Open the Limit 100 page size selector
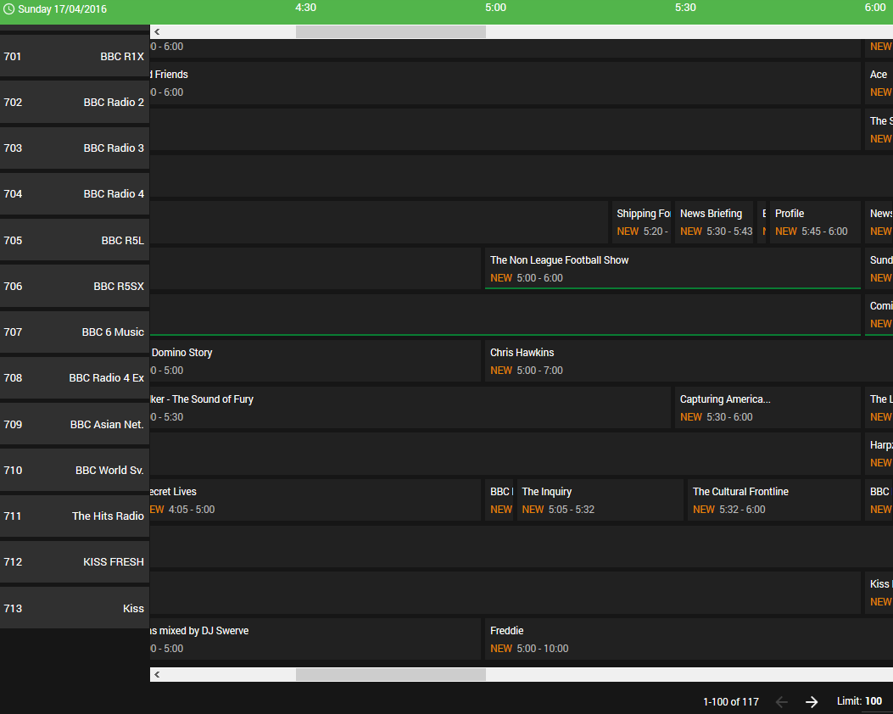This screenshot has width=893, height=714. 859,701
